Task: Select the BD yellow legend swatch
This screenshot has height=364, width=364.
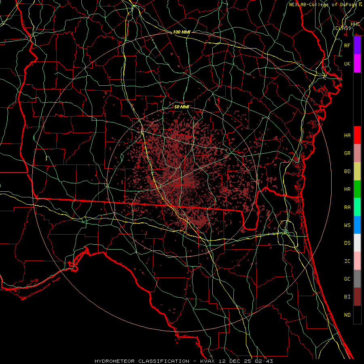Action: [x=357, y=171]
